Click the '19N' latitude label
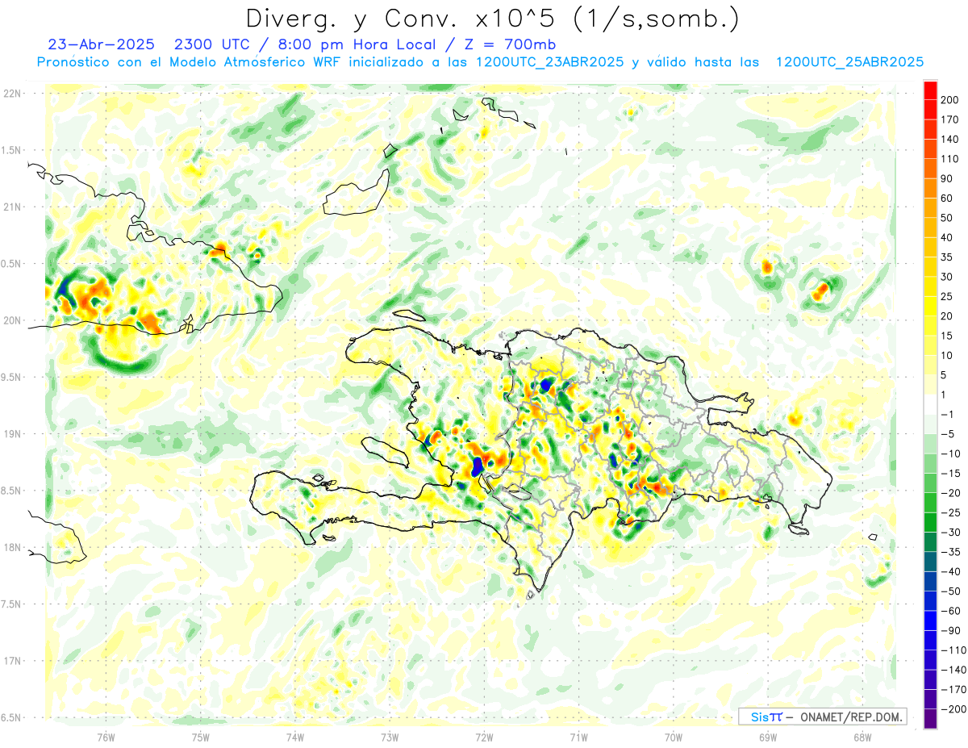 pos(12,434)
